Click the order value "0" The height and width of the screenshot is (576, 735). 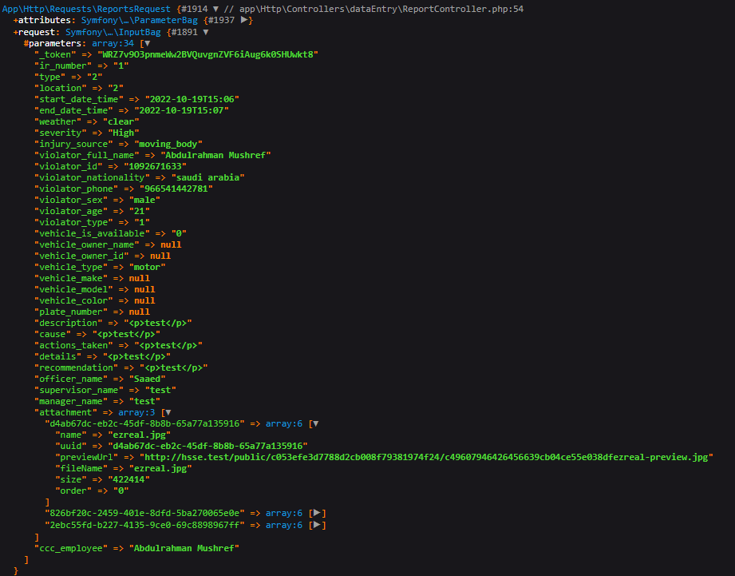point(121,491)
